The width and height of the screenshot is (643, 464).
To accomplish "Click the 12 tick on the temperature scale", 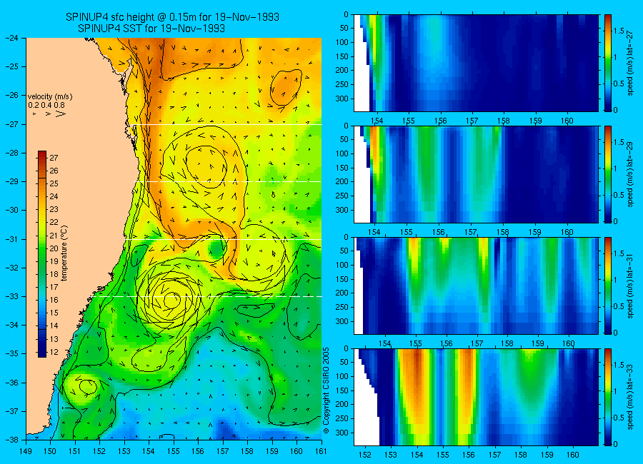I will pos(54,352).
